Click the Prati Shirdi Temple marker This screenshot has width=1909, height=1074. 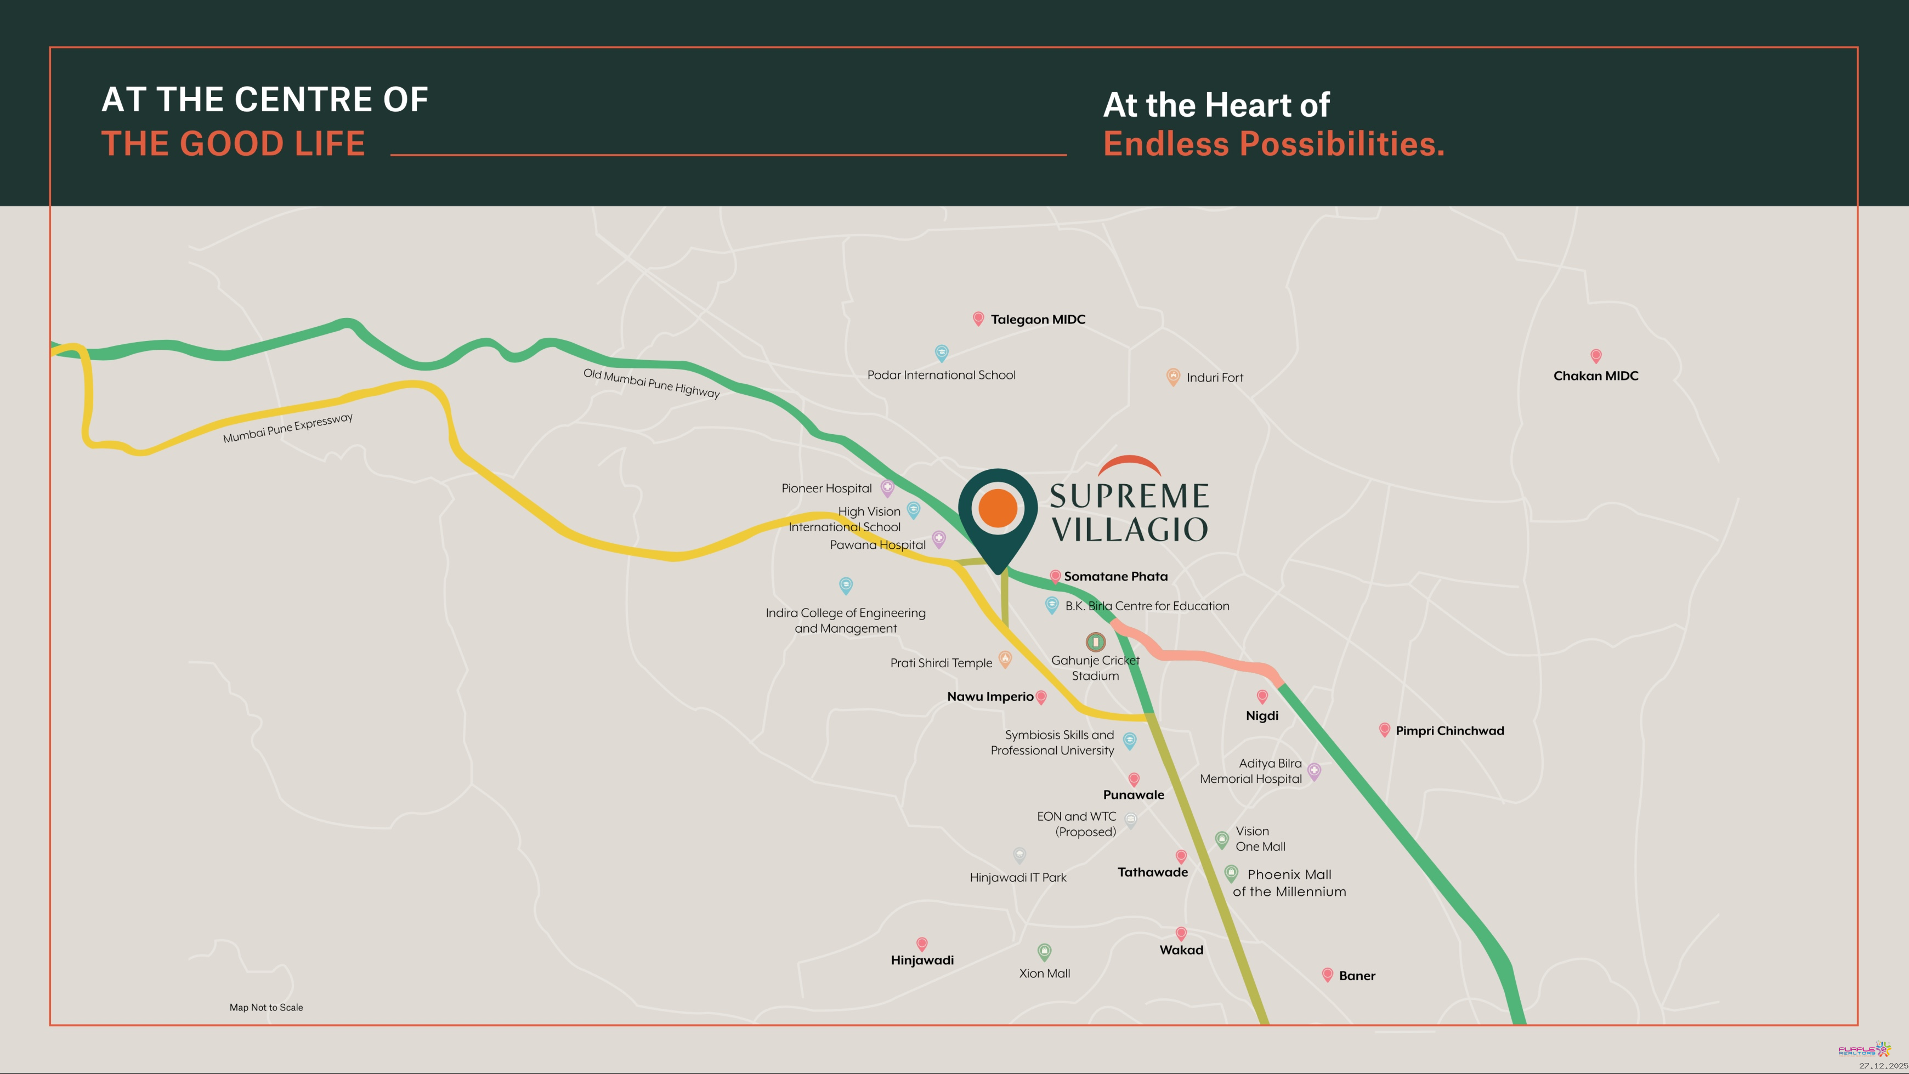(1005, 658)
